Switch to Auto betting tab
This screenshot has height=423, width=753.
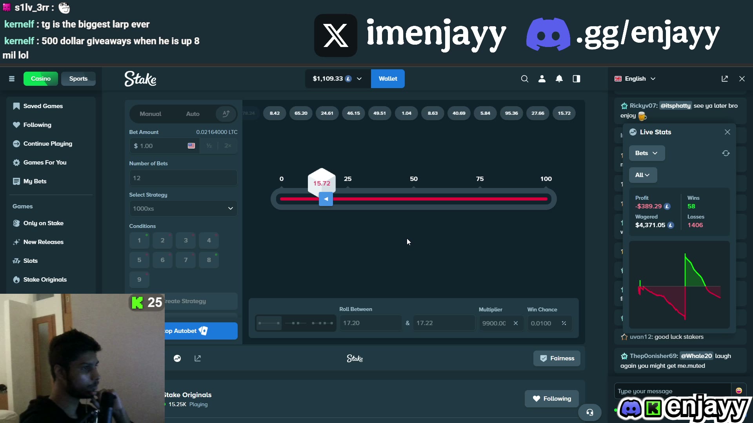193,114
